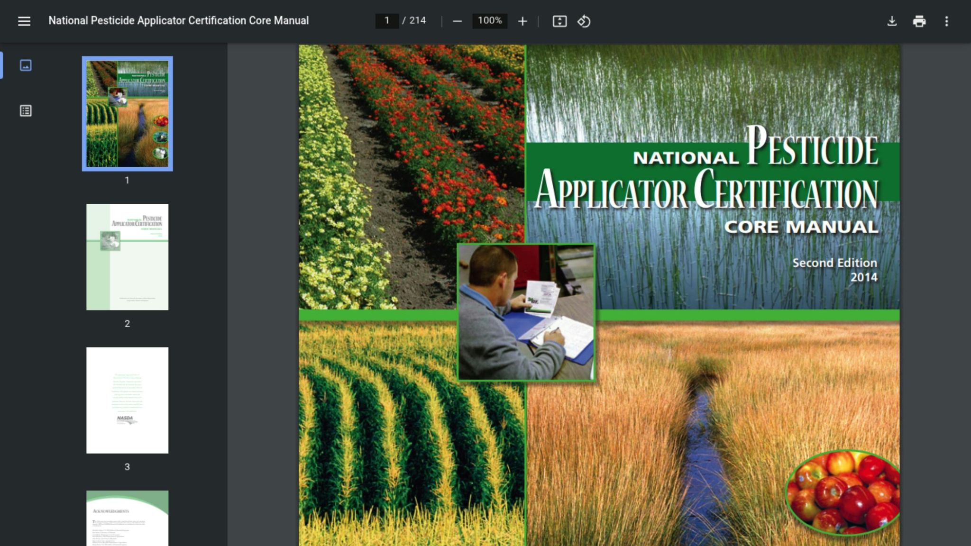Click the / 214 page count label
This screenshot has width=971, height=546.
pos(416,21)
